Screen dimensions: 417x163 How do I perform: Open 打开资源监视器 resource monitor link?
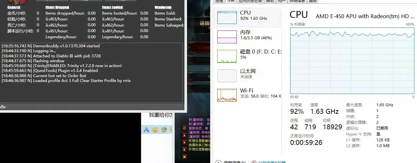272,161
